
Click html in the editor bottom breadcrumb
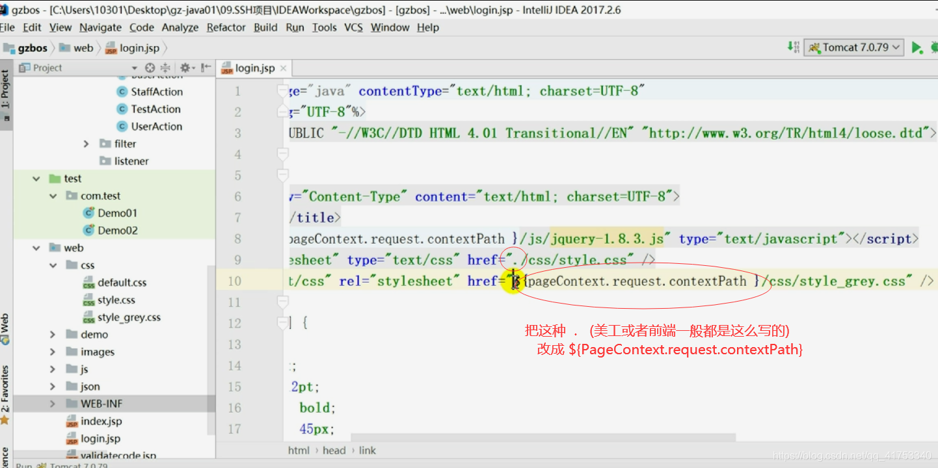pos(299,450)
